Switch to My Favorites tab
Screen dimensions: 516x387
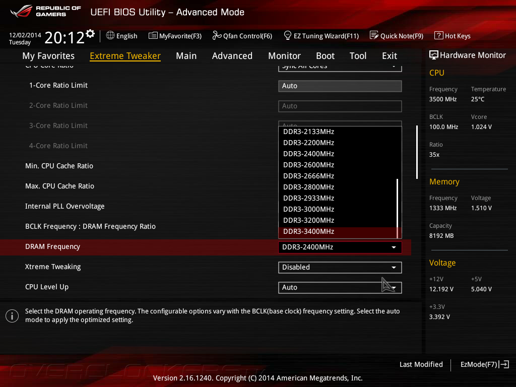48,56
